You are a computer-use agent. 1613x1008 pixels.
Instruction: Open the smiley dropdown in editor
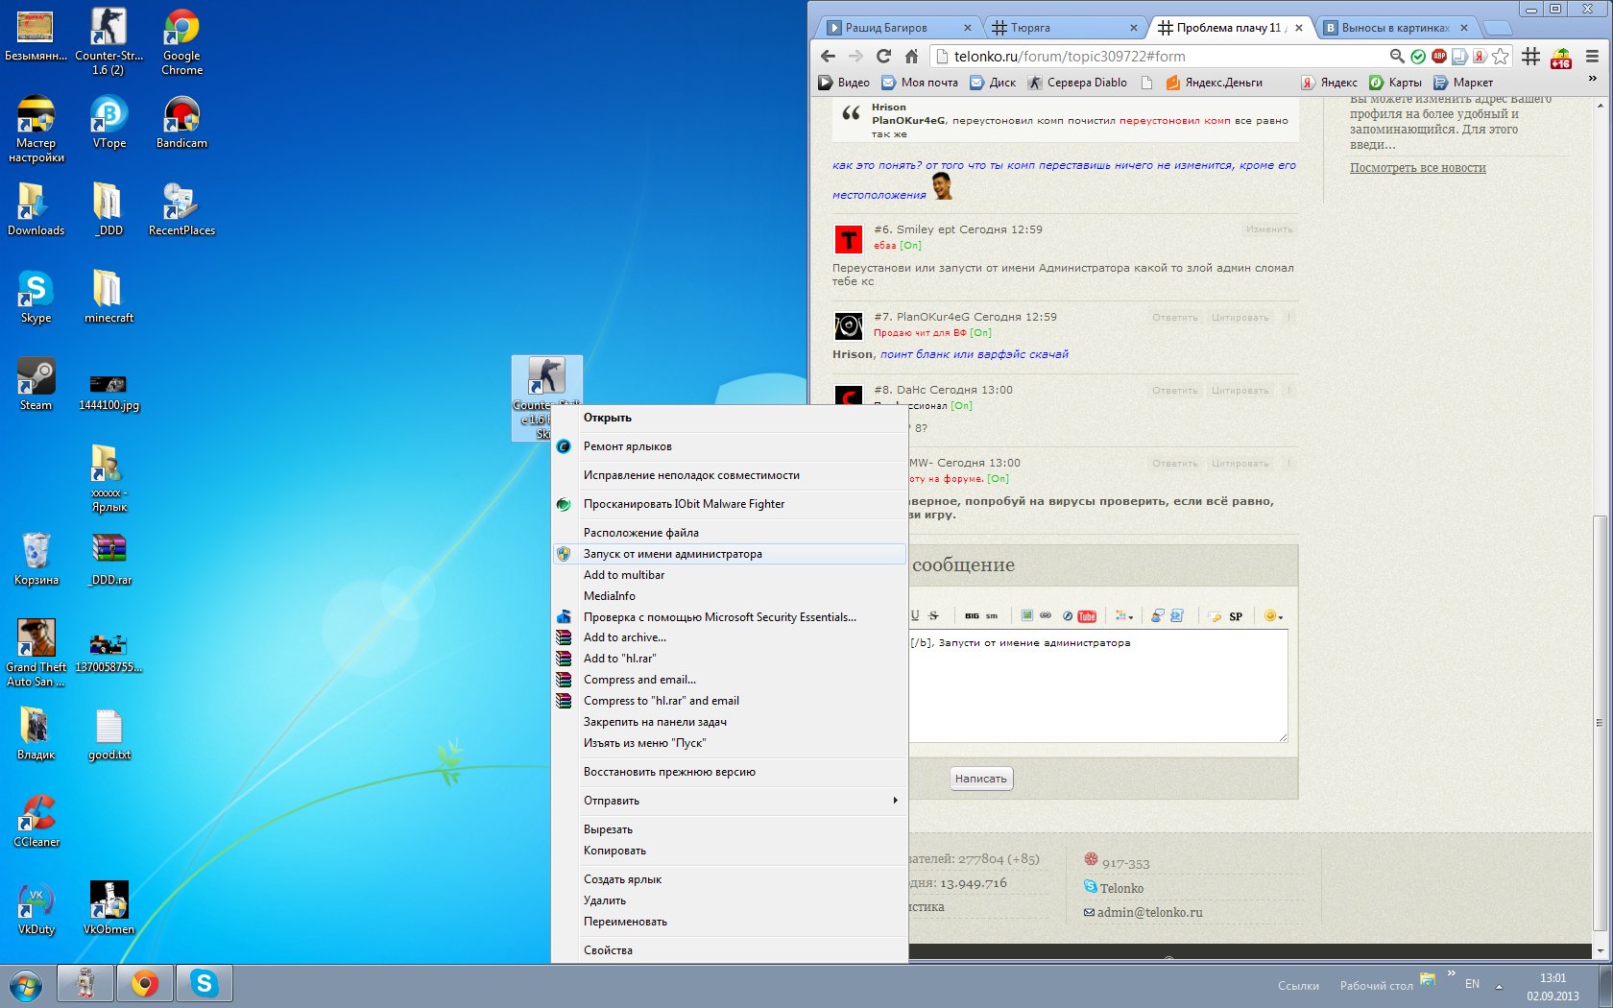pos(1273,616)
